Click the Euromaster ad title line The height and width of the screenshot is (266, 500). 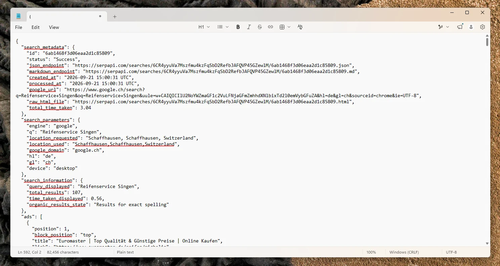(x=127, y=241)
